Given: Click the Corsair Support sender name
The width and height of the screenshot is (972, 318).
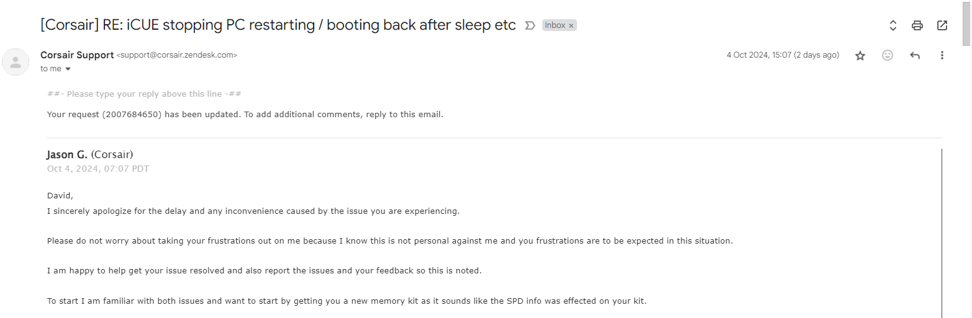Looking at the screenshot, I should pos(77,55).
